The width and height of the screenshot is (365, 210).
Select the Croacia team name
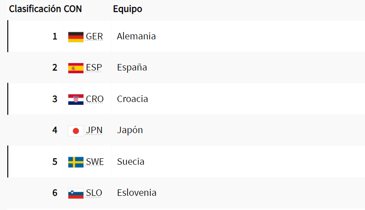133,99
